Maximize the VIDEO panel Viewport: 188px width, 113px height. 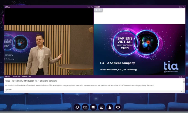pyautogui.click(x=89, y=7)
